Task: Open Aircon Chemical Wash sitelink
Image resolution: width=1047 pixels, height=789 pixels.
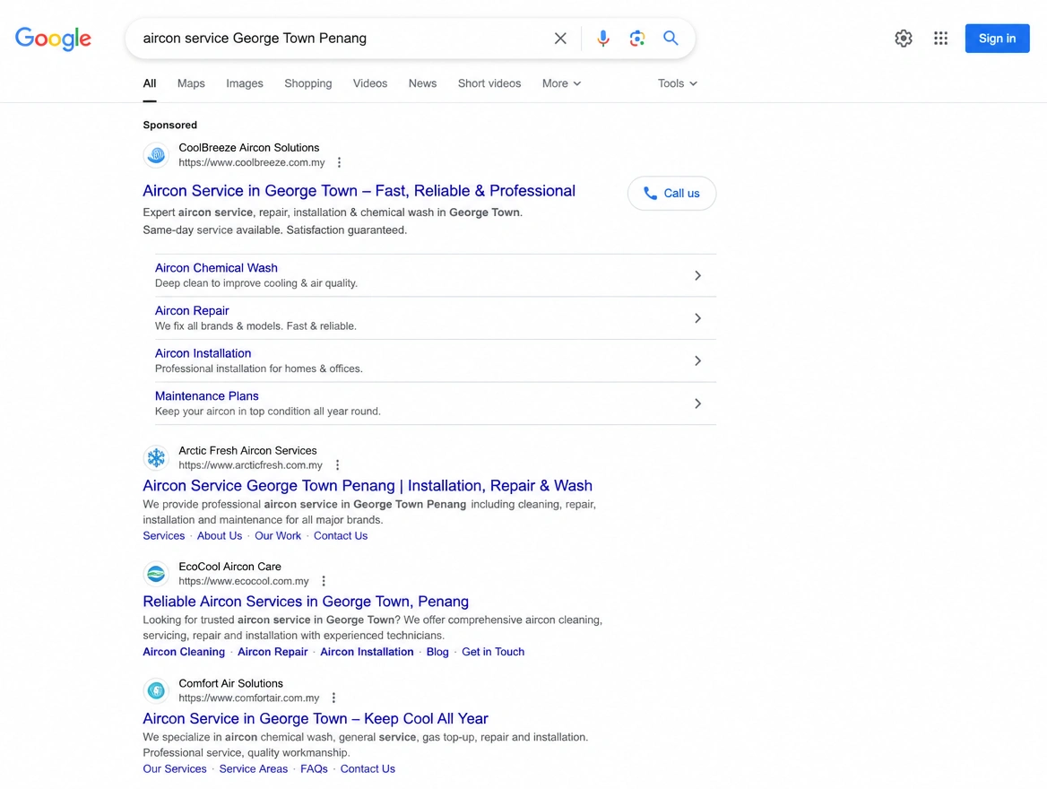Action: 216,268
